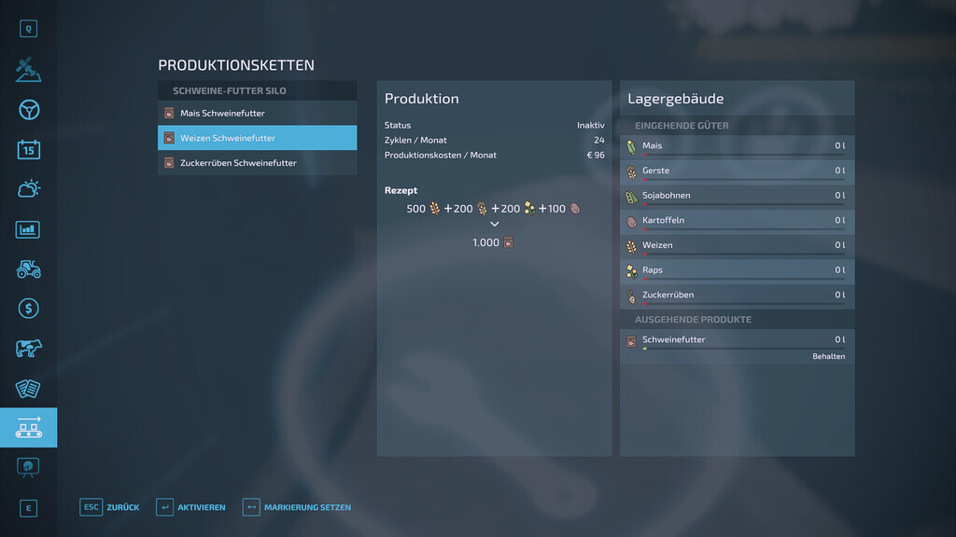Screen dimensions: 956x537
Task: Open the help board icon in sidebar
Action: pos(28,467)
